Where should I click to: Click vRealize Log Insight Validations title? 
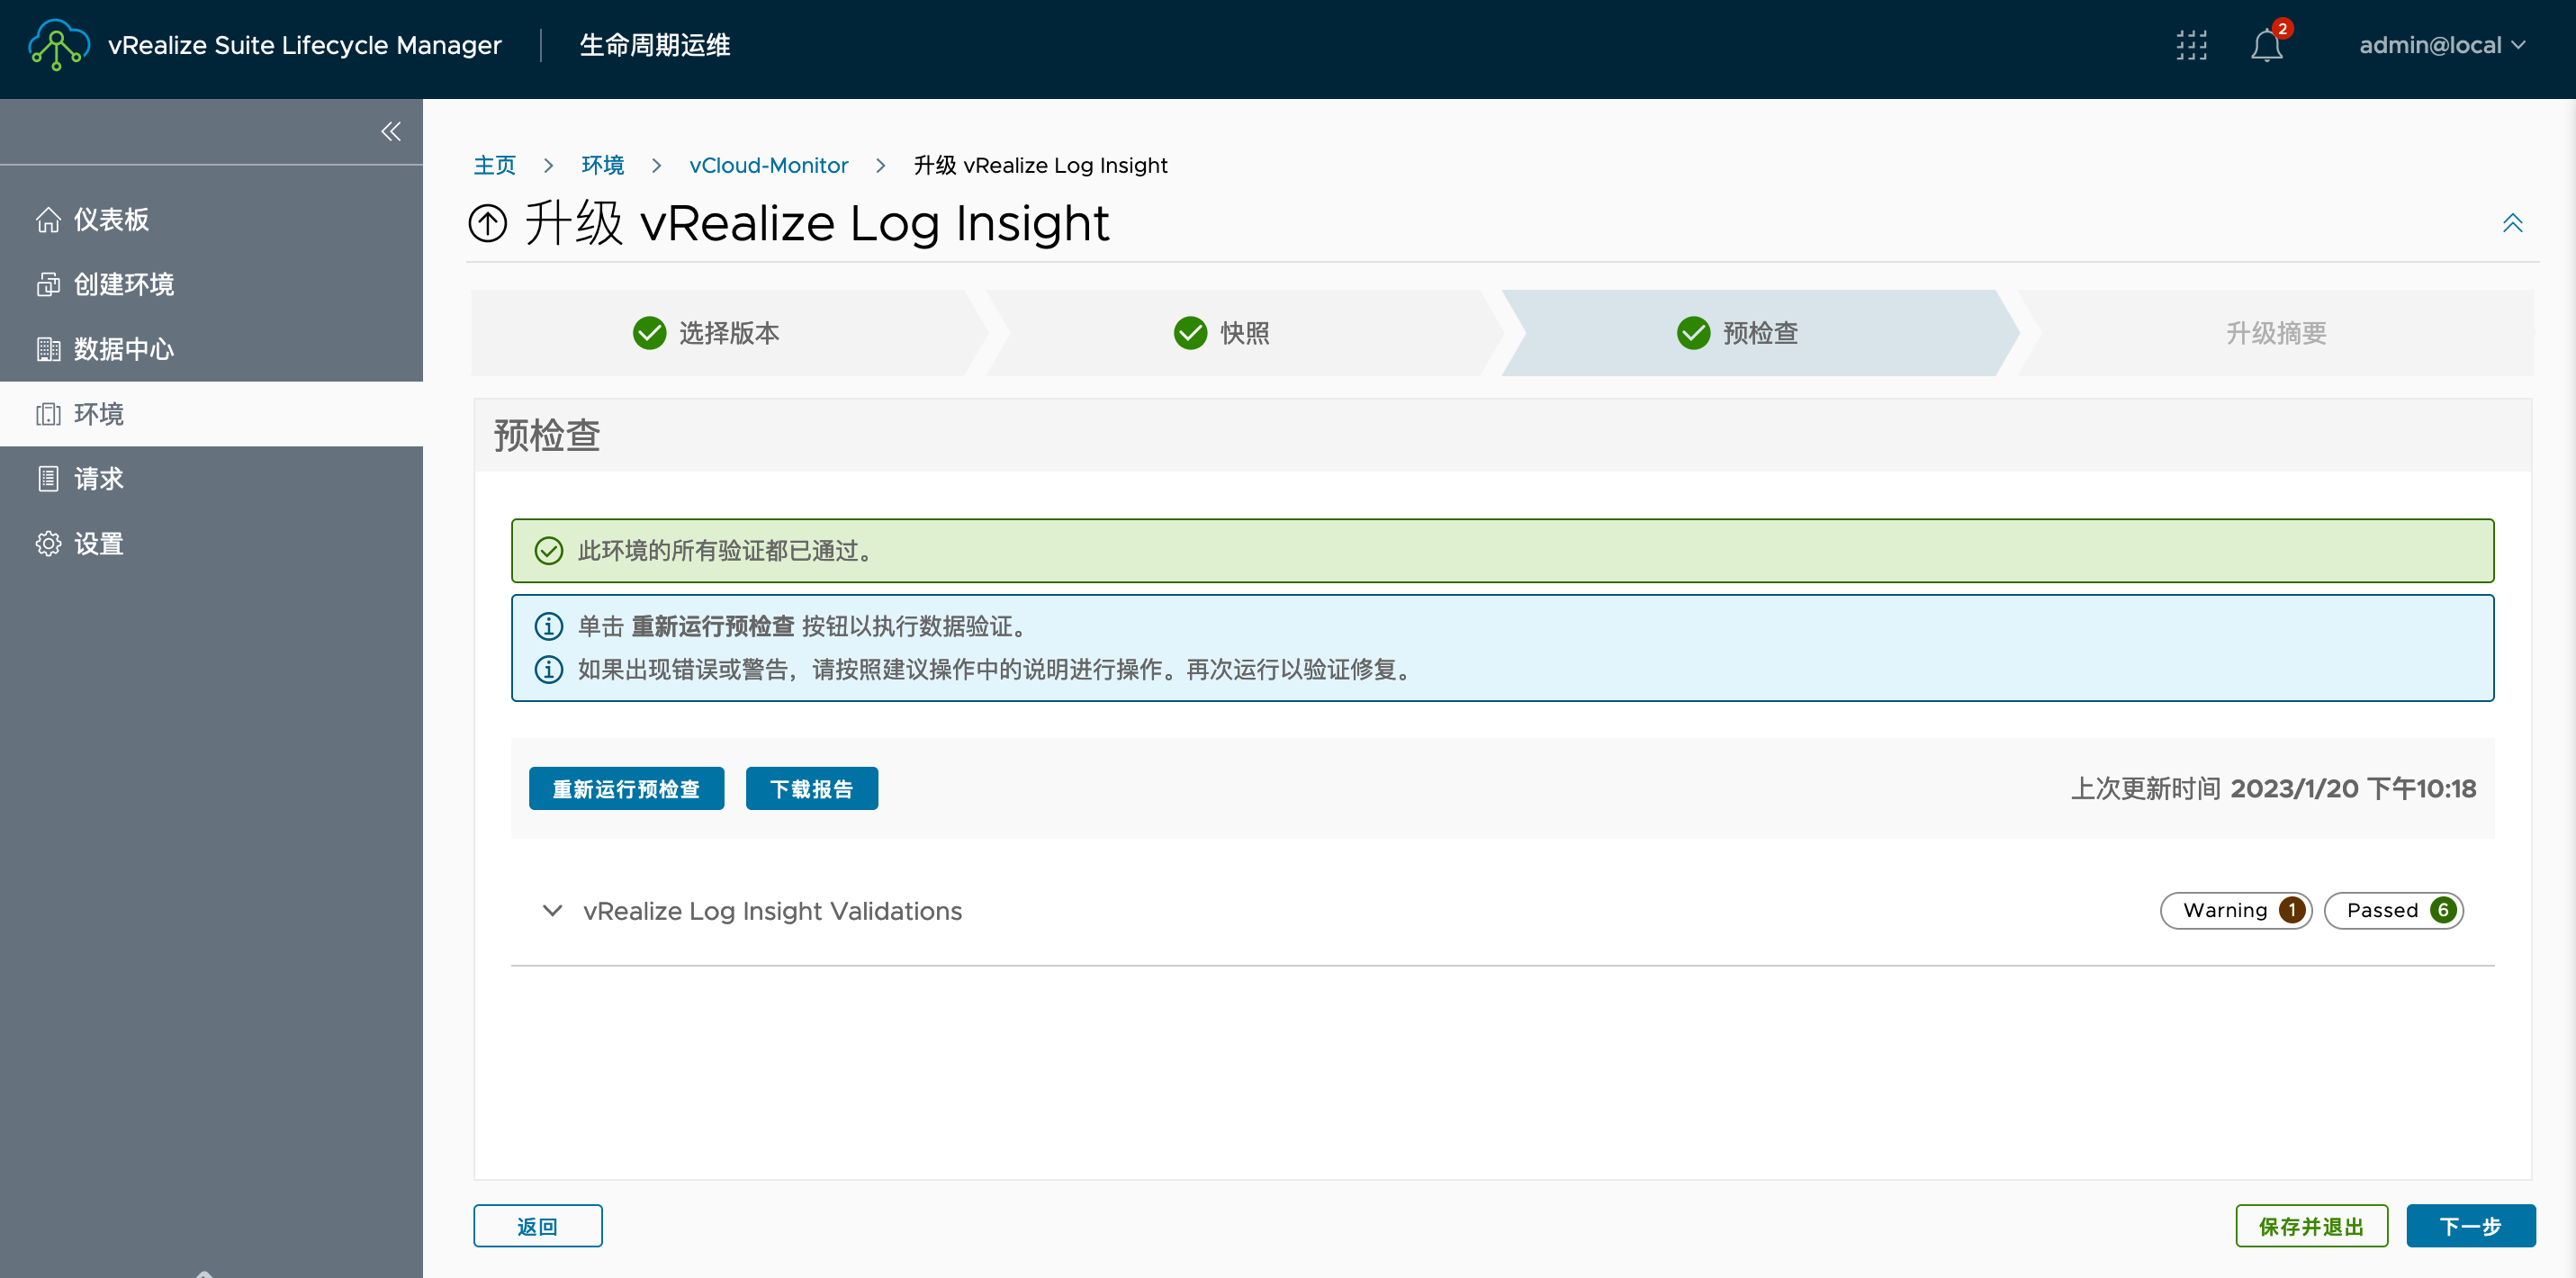[x=772, y=911]
